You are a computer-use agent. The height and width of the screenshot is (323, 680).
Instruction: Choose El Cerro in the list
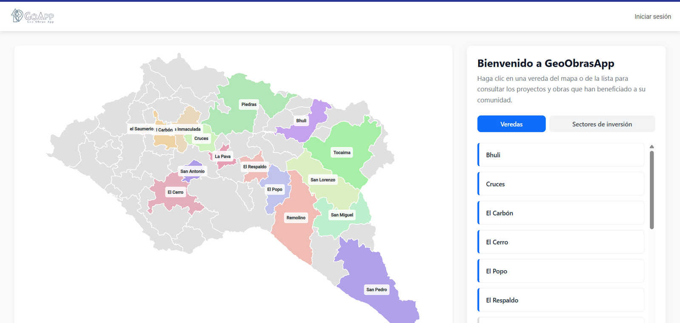561,242
